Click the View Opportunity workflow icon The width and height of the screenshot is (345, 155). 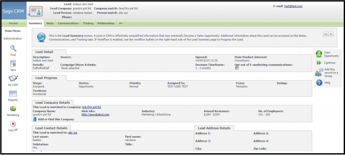[319, 54]
